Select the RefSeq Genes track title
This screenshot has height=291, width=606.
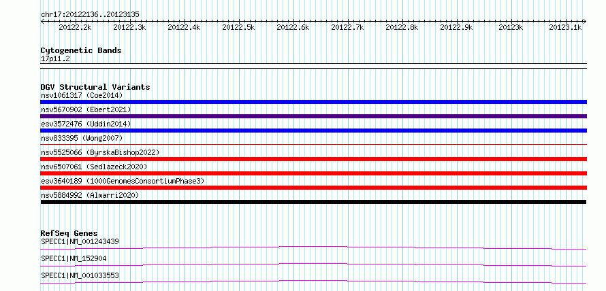point(69,233)
